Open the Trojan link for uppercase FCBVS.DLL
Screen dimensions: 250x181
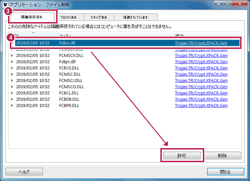coord(201,68)
